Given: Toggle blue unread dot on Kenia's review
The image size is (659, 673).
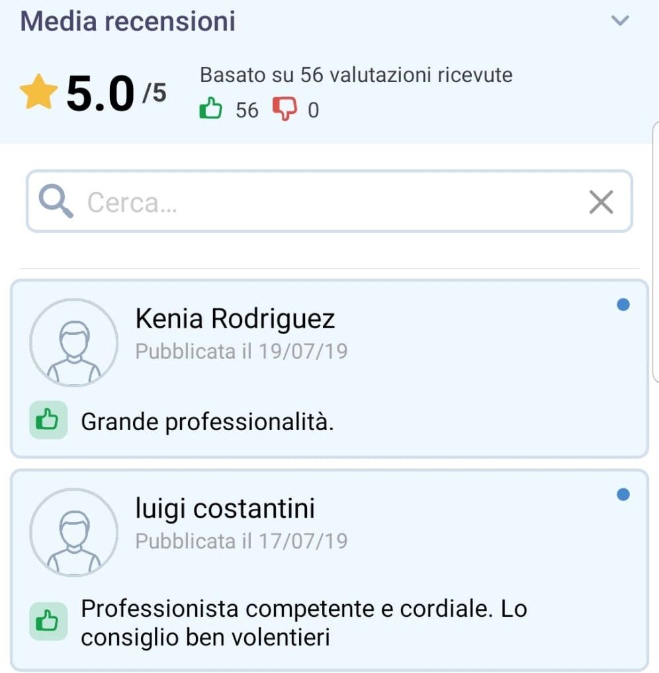Looking at the screenshot, I should (623, 305).
